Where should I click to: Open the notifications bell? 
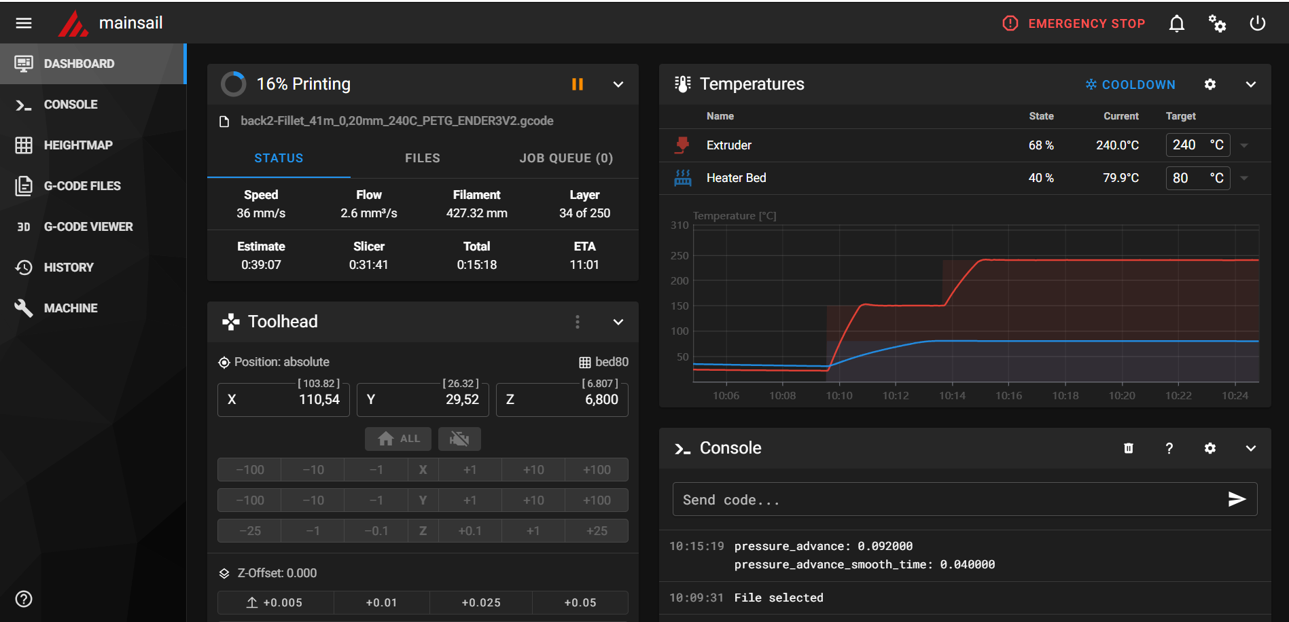tap(1176, 24)
